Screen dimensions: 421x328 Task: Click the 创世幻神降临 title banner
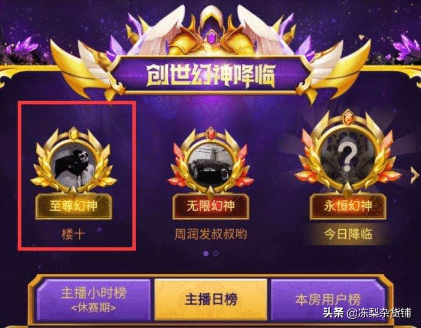210,76
